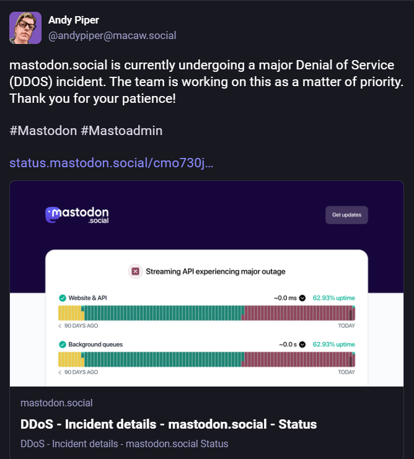Click the red segment of the Background queues bar
Image resolution: width=414 pixels, height=459 pixels.
[x=297, y=359]
